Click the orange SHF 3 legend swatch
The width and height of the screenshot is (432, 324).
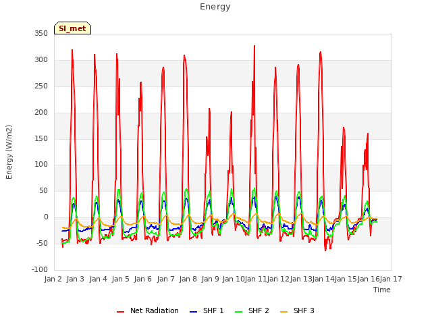tap(283, 312)
